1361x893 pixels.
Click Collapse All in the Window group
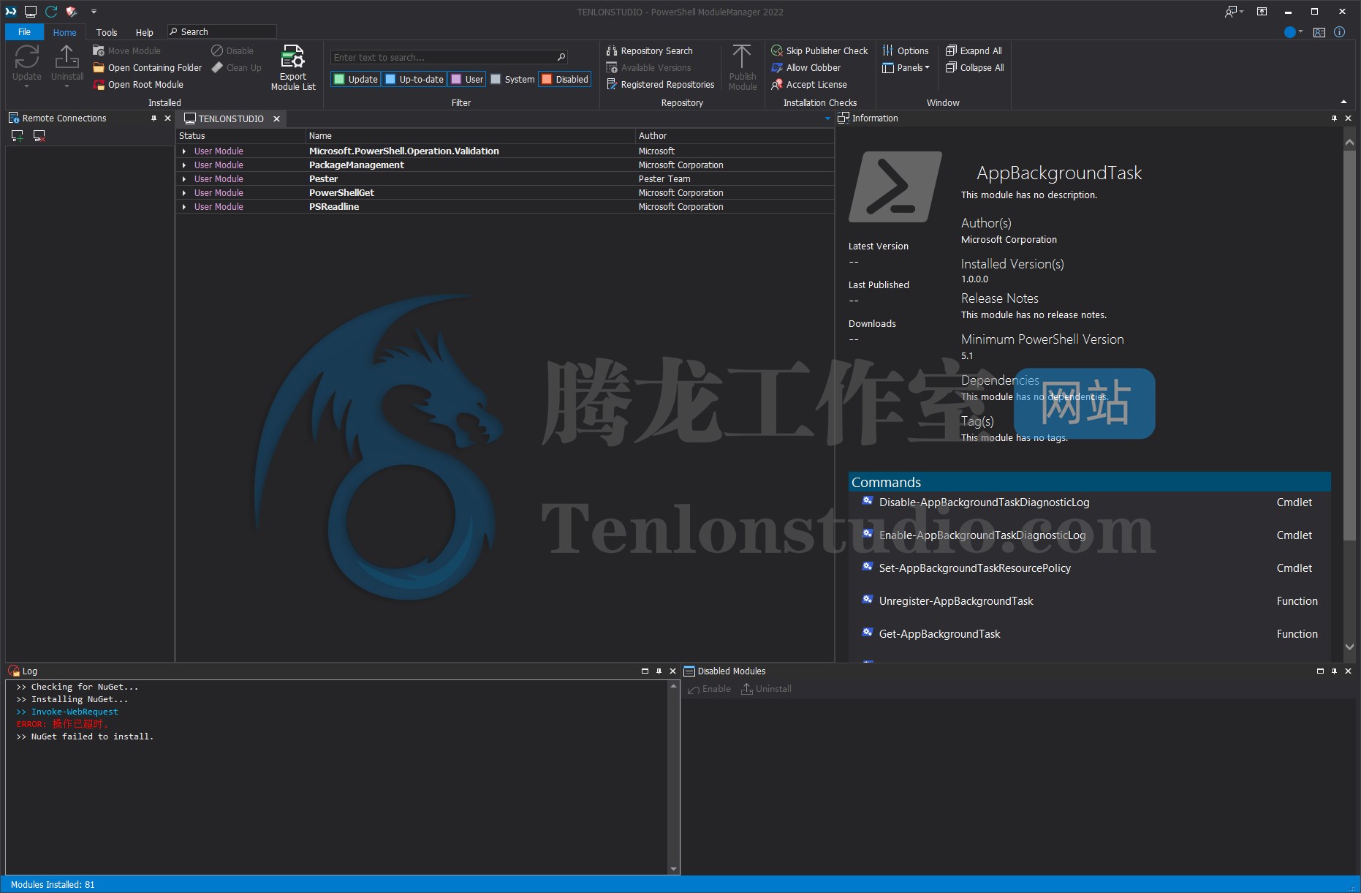(x=974, y=67)
